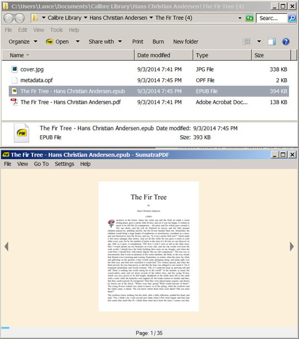This screenshot has height=339, width=299.
Task: Open Explorer's Help menu
Action: (x=74, y=30)
